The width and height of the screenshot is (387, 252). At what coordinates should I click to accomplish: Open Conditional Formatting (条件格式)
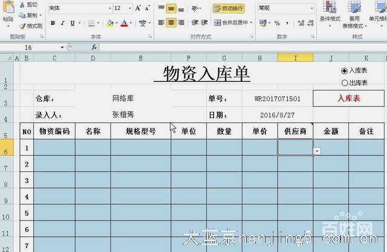click(330, 15)
